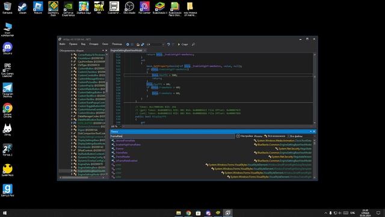Click the Настройки options button in search panel
The height and width of the screenshot is (217, 385).
tap(245, 136)
